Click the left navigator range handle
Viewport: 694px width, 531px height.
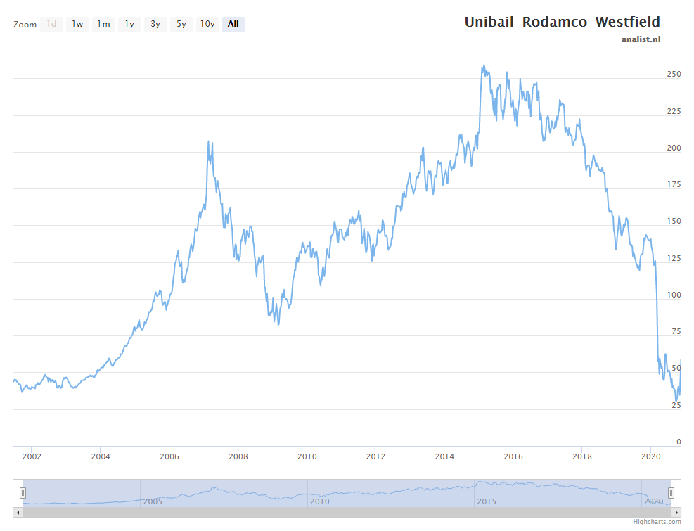coord(23,492)
